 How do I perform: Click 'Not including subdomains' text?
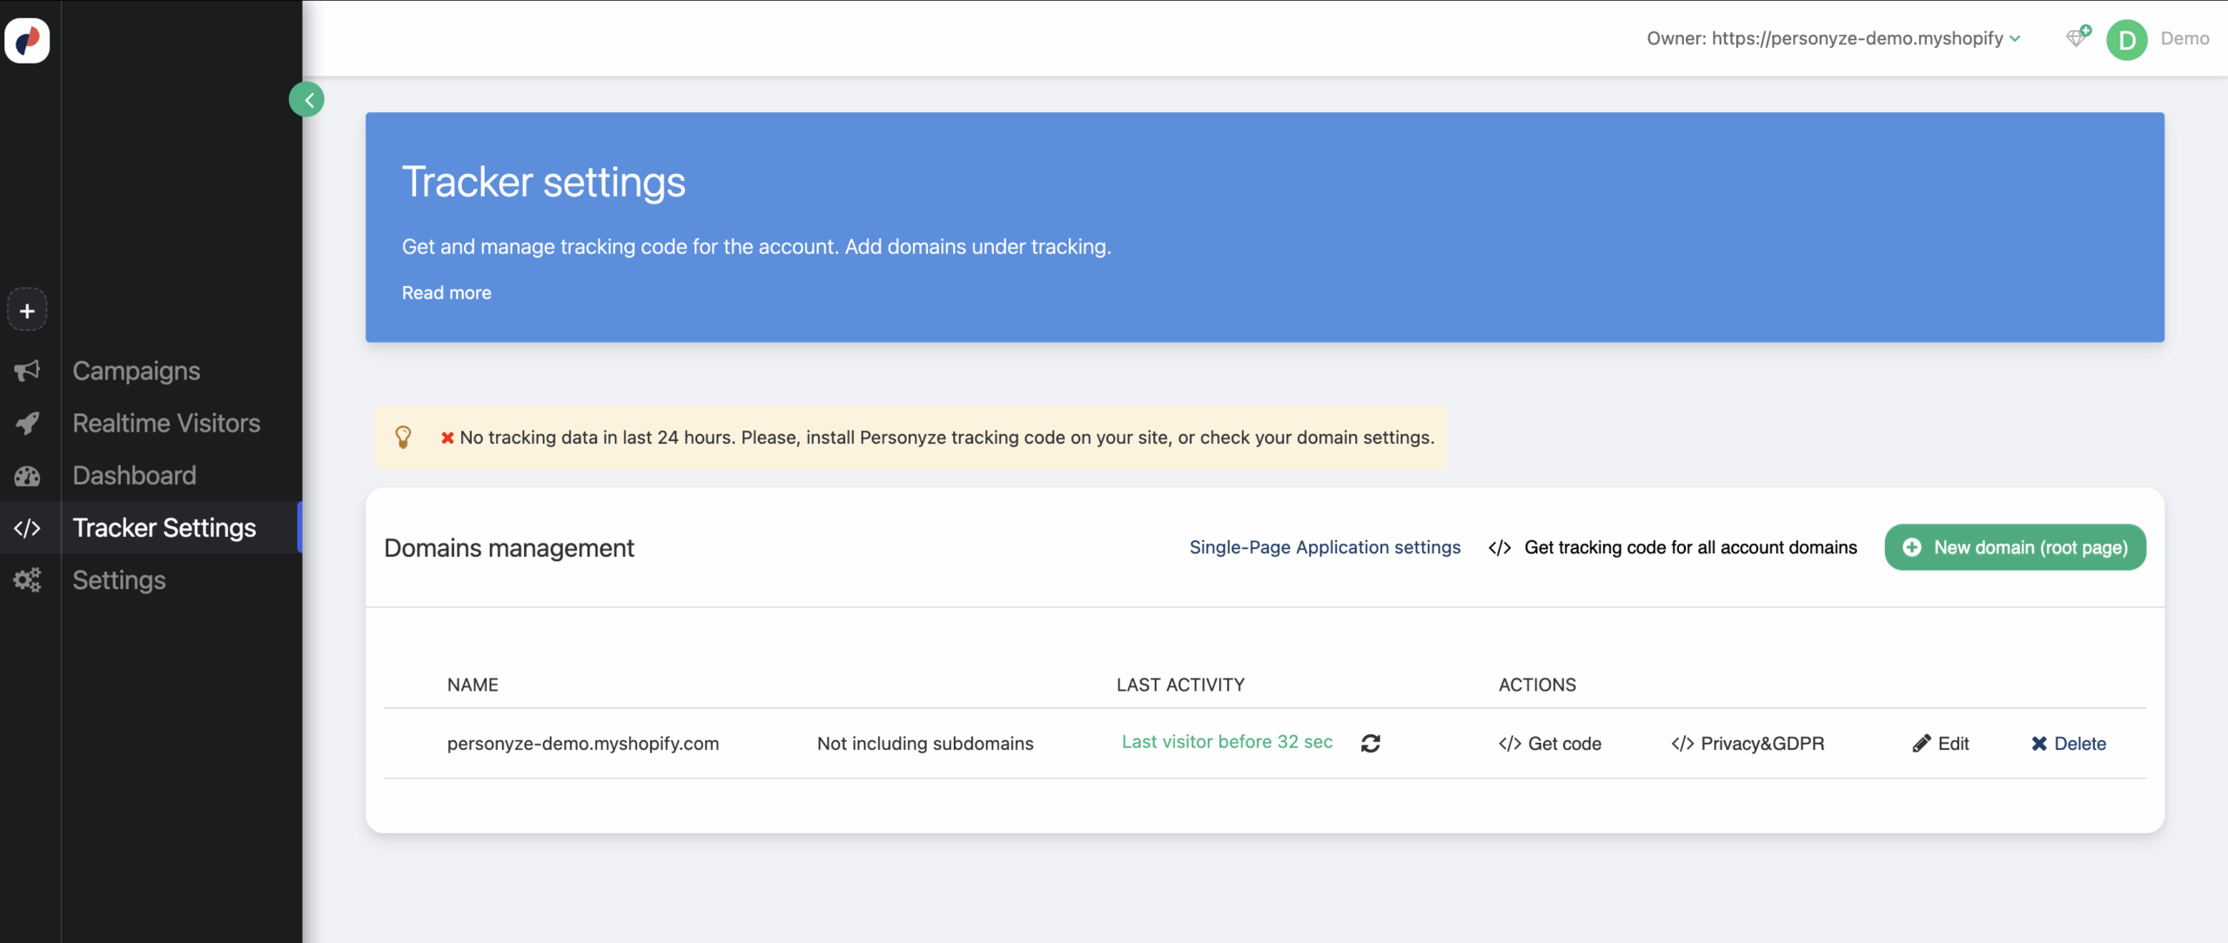pos(925,744)
